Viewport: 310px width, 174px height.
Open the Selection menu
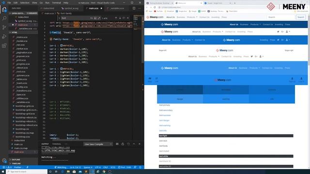tap(25, 3)
